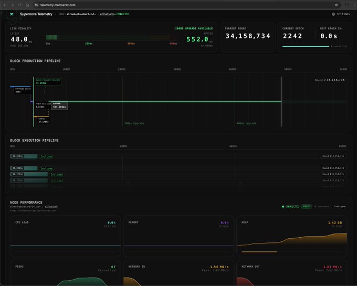Select Round #34,158,735 label in execution pipeline

333,174
